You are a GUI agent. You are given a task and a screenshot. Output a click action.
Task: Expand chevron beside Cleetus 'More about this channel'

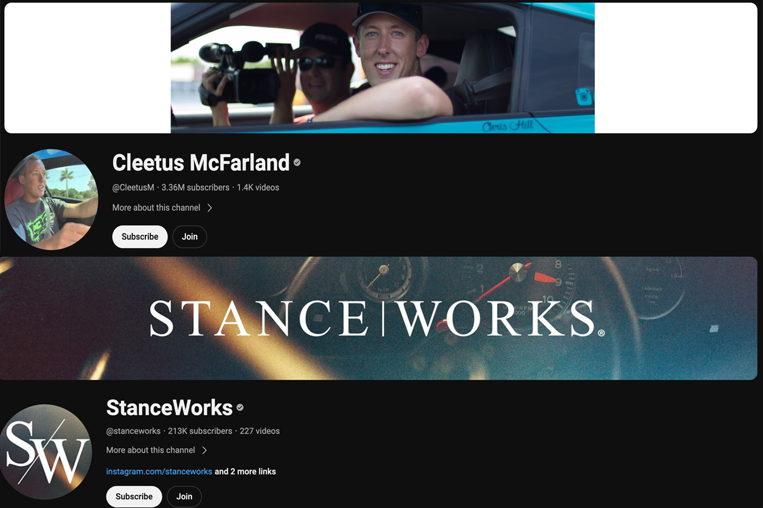pos(210,208)
